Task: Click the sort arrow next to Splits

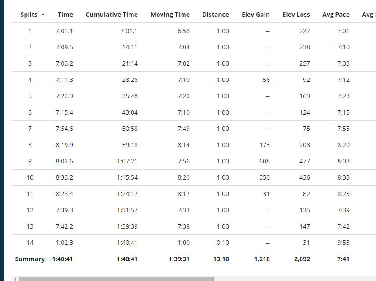Action: (x=43, y=15)
